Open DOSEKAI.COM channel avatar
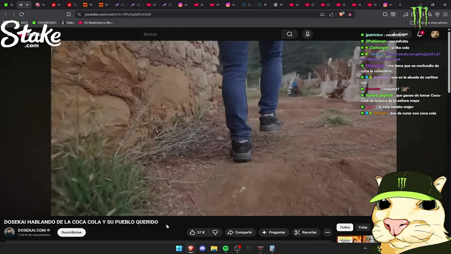451x254 pixels. [x=10, y=232]
